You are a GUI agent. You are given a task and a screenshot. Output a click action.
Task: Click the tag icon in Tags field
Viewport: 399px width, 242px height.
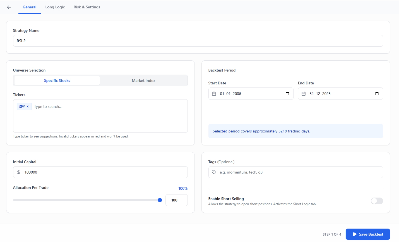click(214, 172)
